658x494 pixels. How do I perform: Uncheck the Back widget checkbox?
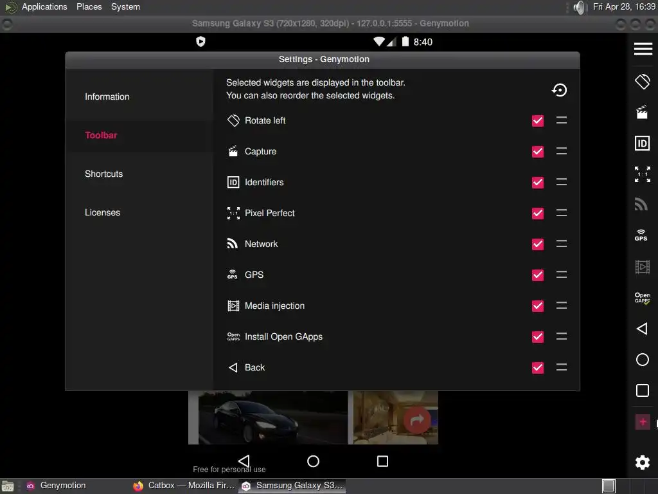(x=538, y=367)
